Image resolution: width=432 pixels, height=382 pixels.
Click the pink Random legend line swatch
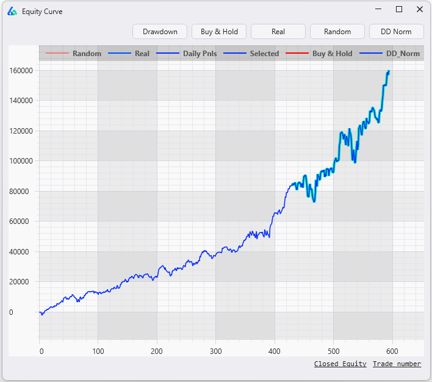tap(57, 54)
